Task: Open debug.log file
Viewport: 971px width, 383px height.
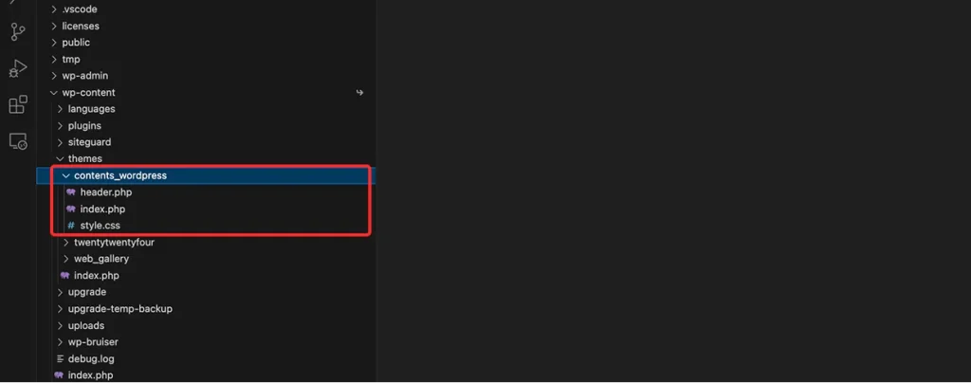Action: 91,359
